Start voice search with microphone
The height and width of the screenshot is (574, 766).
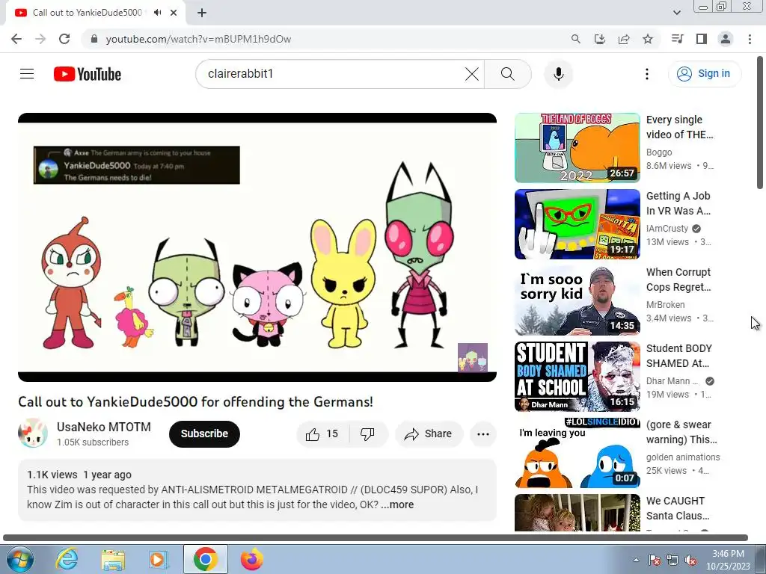pos(558,74)
